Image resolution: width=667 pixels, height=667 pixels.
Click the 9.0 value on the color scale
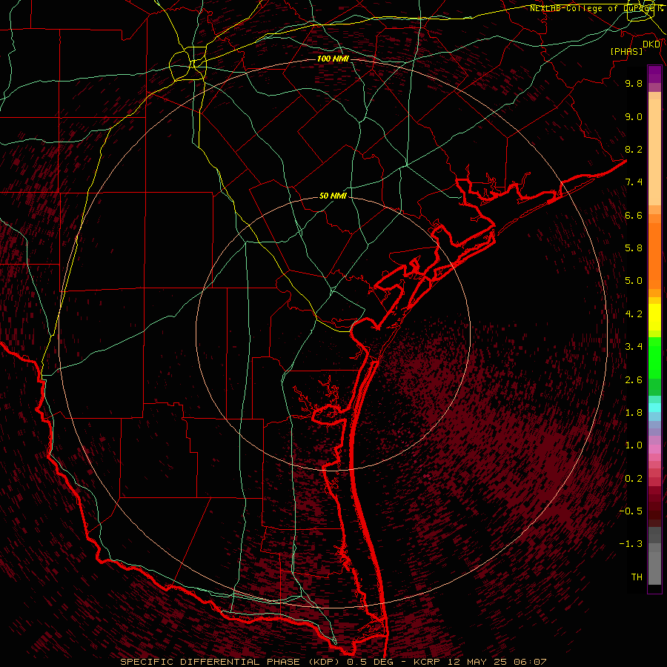coord(634,116)
